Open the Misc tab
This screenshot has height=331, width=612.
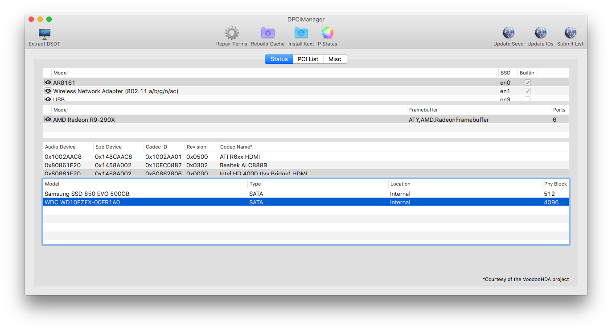tap(335, 59)
